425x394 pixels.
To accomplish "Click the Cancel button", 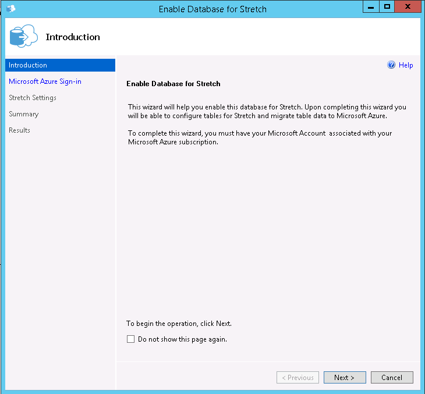I will (x=392, y=377).
